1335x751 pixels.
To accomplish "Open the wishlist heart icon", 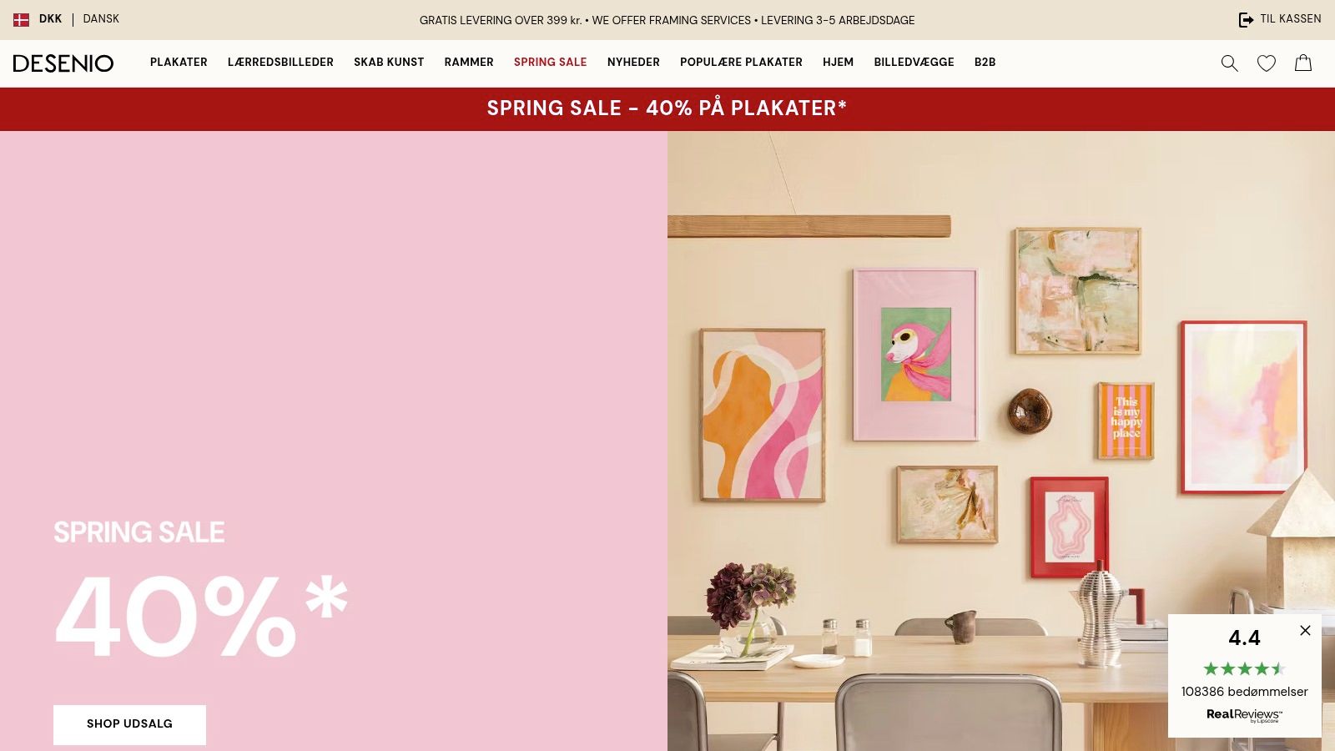I will (1267, 63).
